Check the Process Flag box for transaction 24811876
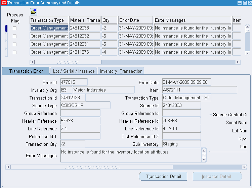Screen dimensions: 252x188 [15, 52]
